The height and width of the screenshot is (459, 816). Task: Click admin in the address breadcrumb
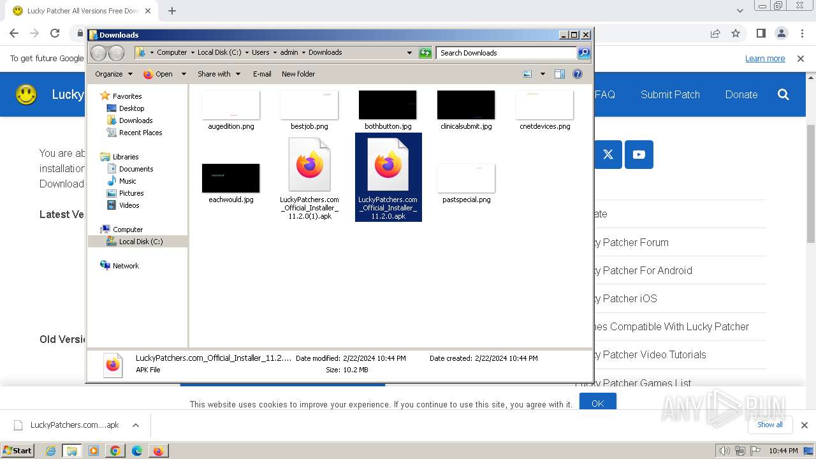pos(289,53)
